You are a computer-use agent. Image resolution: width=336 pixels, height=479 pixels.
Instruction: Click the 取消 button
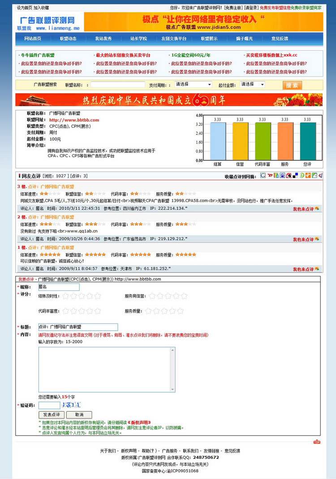pyautogui.click(x=79, y=414)
